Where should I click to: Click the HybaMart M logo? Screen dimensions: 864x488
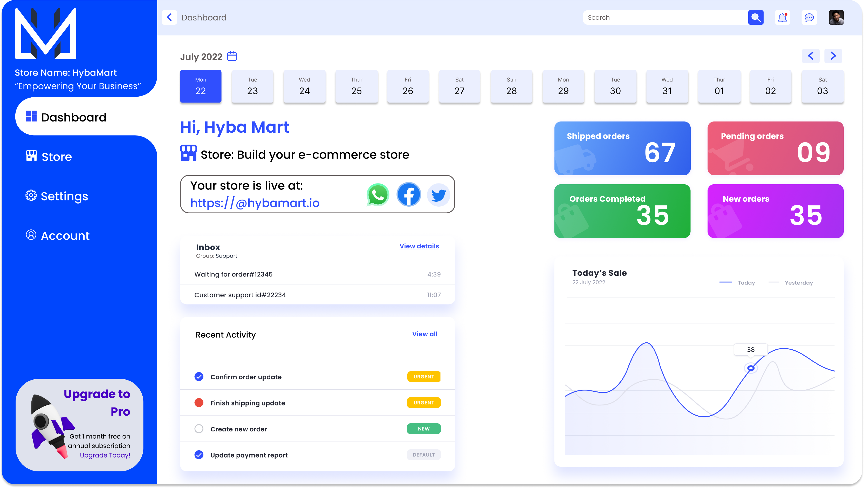click(46, 33)
